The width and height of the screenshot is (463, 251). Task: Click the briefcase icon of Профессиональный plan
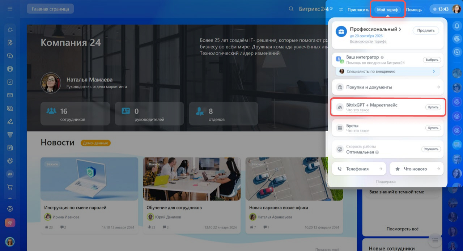coord(341,31)
